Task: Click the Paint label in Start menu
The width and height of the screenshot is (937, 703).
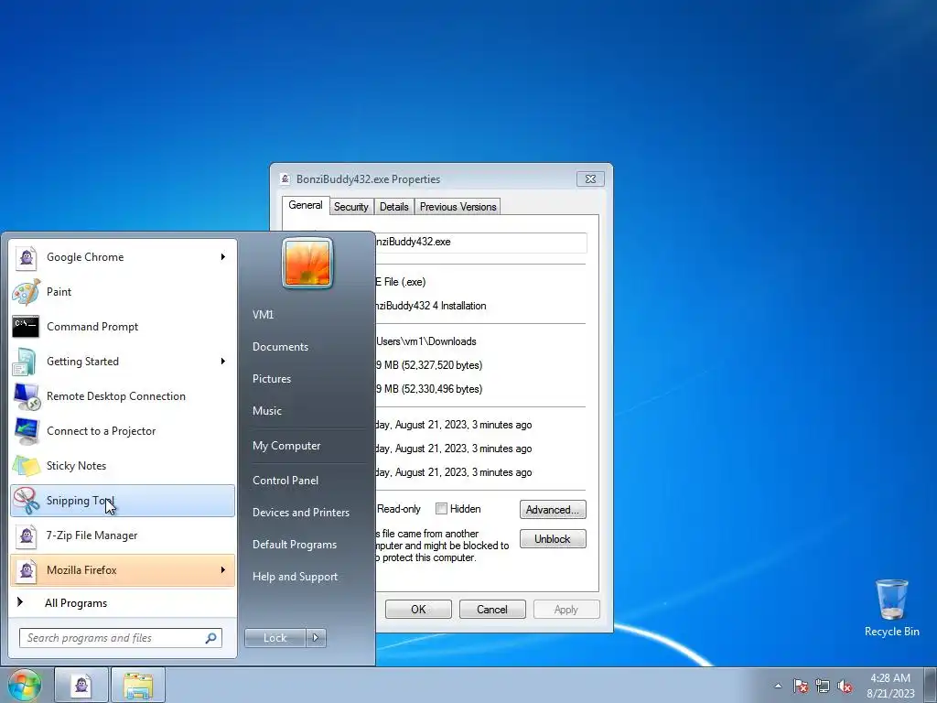Action: click(59, 292)
